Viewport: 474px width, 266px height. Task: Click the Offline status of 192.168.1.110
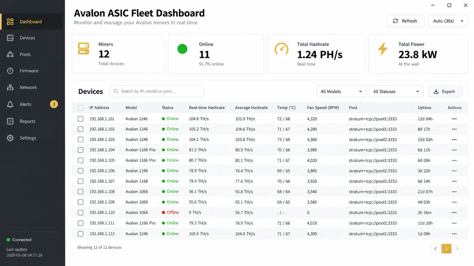pos(170,213)
